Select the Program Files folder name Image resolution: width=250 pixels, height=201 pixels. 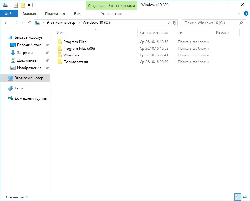coord(75,42)
